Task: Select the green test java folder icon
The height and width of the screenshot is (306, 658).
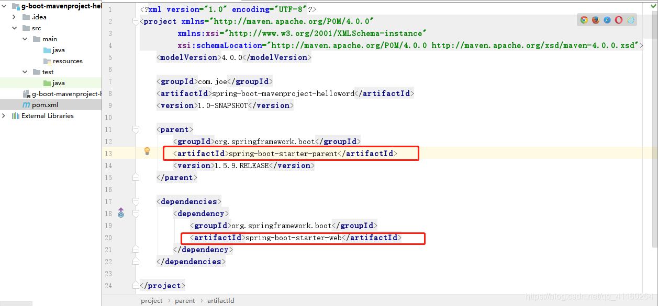Action: point(47,83)
